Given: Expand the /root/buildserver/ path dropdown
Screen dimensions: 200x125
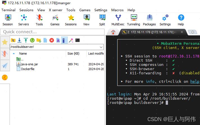Looking at the screenshot, I should 101,47.
